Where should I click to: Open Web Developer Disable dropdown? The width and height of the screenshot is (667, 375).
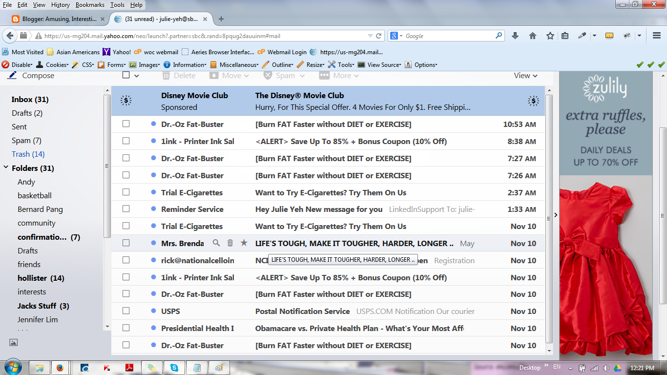[18, 64]
